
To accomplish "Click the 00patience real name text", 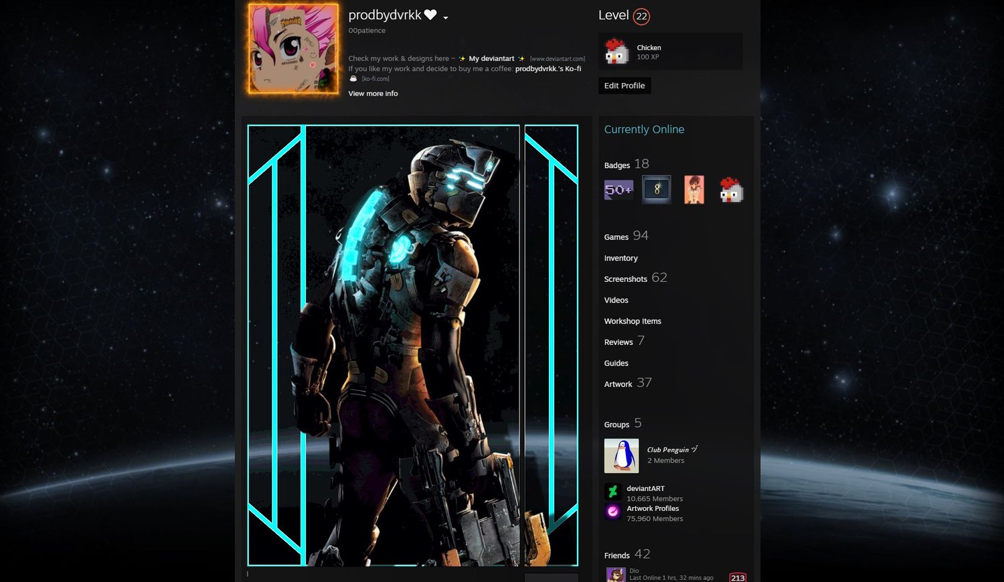I will tap(367, 30).
